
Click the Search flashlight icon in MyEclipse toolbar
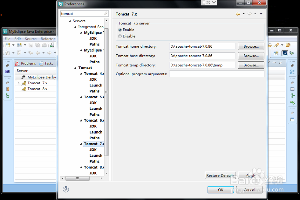[276, 45]
